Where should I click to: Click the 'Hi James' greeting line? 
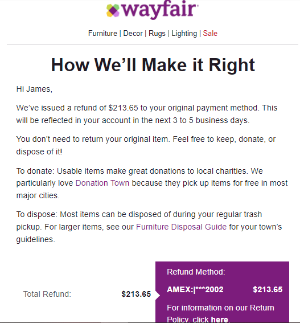pos(34,89)
